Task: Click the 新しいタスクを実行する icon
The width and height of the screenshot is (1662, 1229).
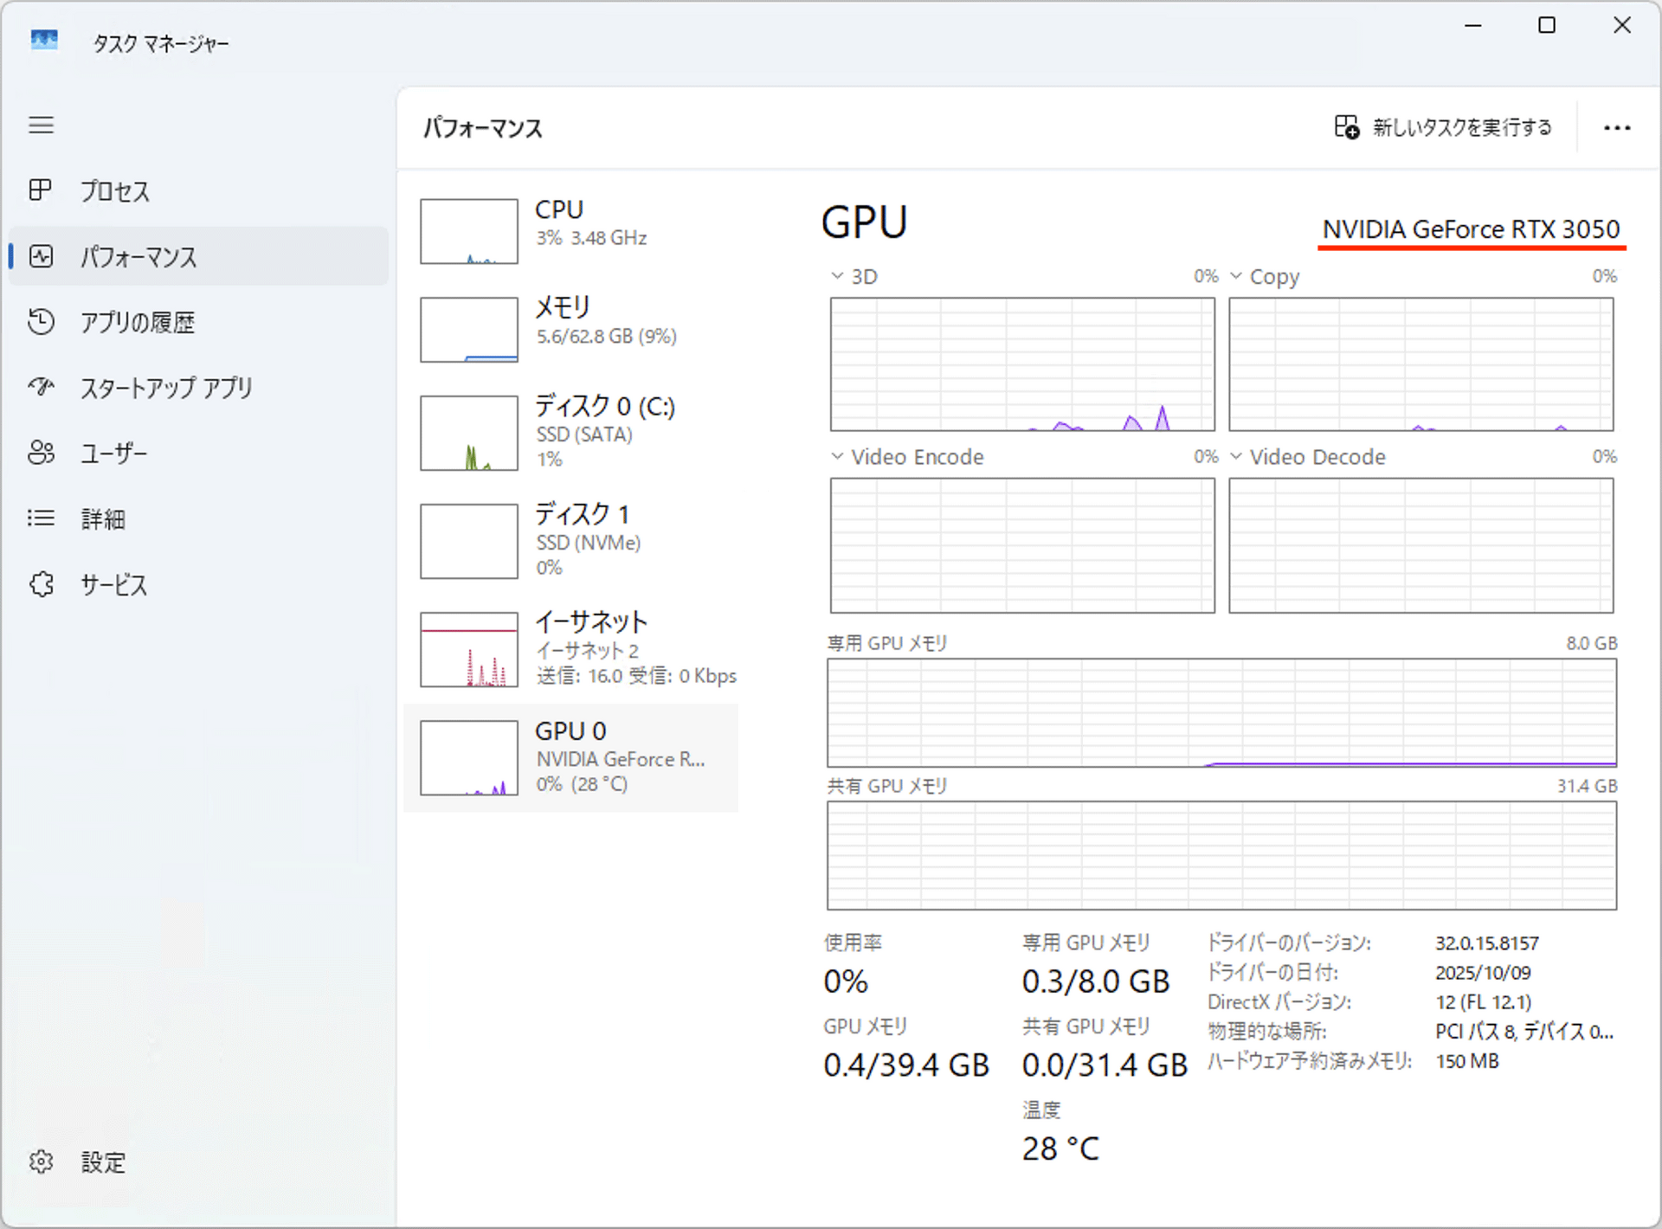Action: [x=1346, y=127]
